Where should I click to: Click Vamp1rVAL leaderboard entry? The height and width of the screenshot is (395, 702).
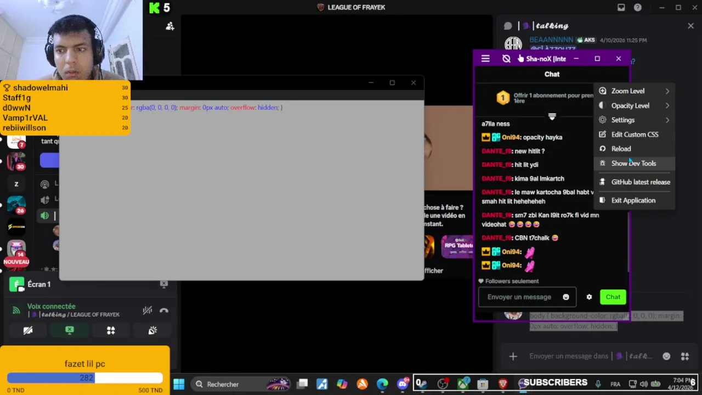(25, 117)
